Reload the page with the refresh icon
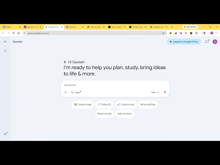The height and width of the screenshot is (165, 220). [13, 33]
